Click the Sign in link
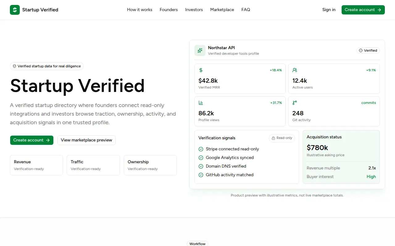This screenshot has height=246, width=395. (329, 10)
